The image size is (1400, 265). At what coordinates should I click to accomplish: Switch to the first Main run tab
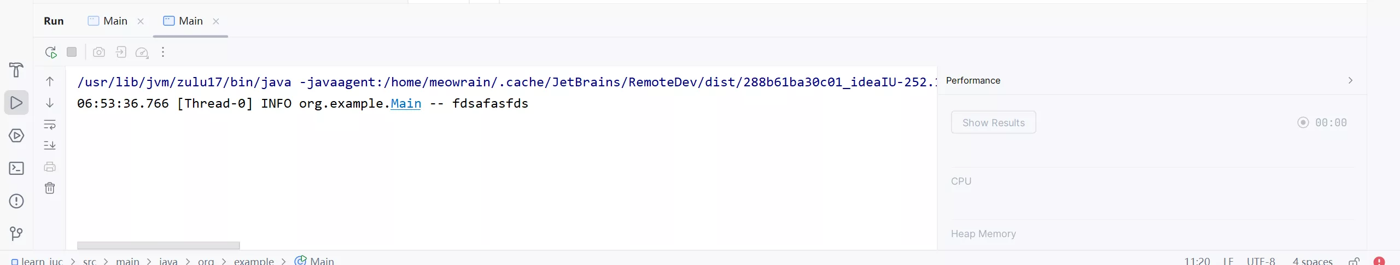point(109,21)
